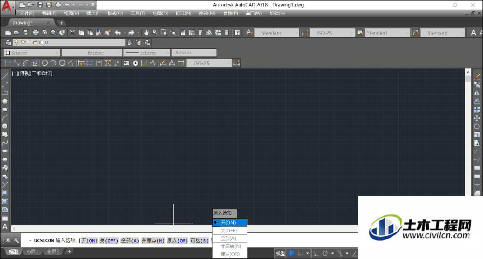This screenshot has height=259, width=483.
Task: Click the Mirror tool in modify toolbar
Action: (x=477, y=93)
